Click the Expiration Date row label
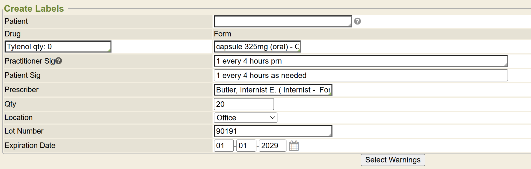531x169 pixels. coord(30,145)
